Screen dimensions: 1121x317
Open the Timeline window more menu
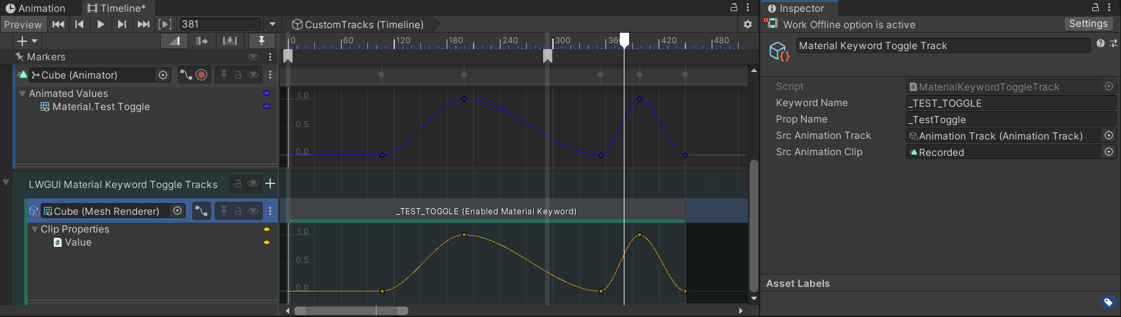pyautogui.click(x=748, y=7)
